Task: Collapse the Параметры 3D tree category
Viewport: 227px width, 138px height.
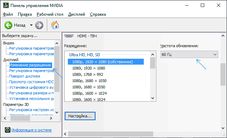Action: pos(16,104)
